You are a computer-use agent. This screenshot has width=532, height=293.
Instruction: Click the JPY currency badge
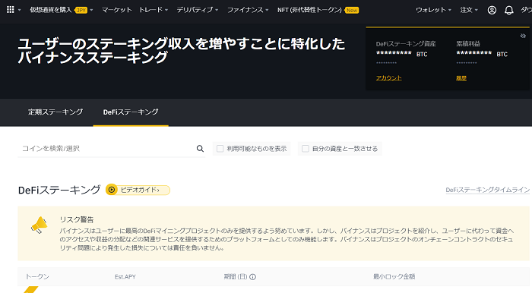(x=81, y=10)
